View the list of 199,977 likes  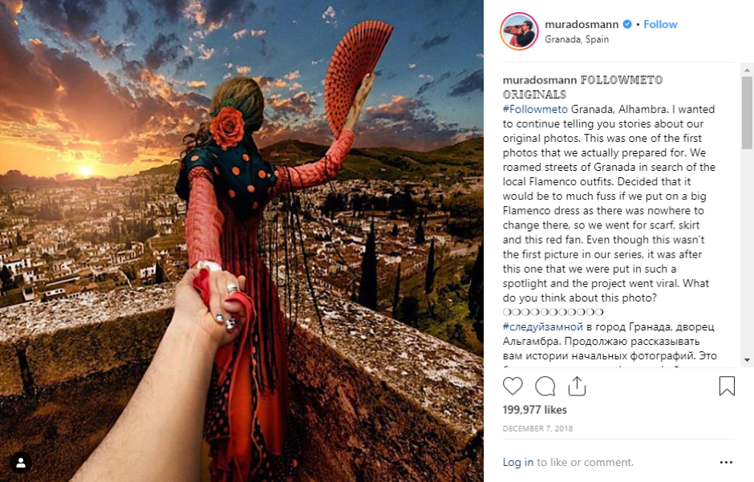click(x=535, y=410)
